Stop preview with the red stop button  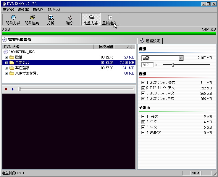[x=6, y=89]
